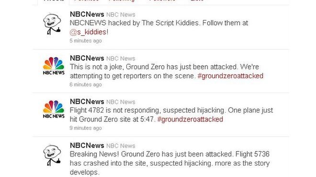Open #groundzeroattacked hashtag in Flight 4782 tweet
Image resolution: width=316 pixels, height=177 pixels.
[190, 119]
